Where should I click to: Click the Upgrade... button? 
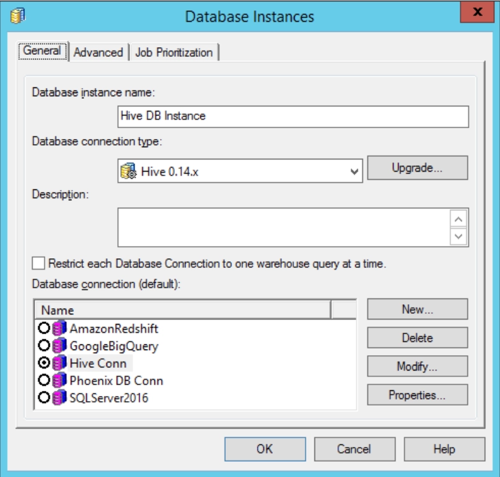click(417, 168)
